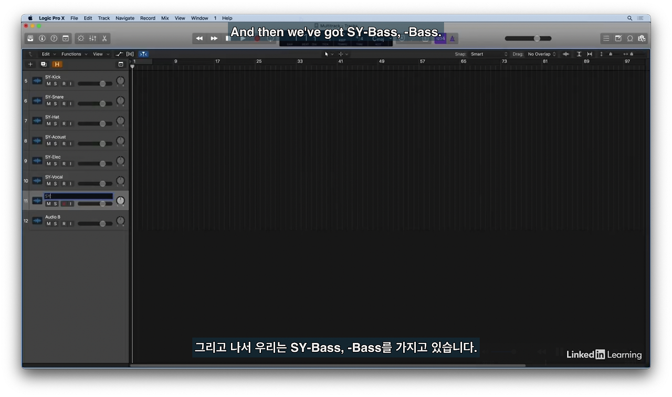Viewport: 672px width, 397px height.
Task: Click the tracks area hierarchy back arrow
Action: [30, 54]
